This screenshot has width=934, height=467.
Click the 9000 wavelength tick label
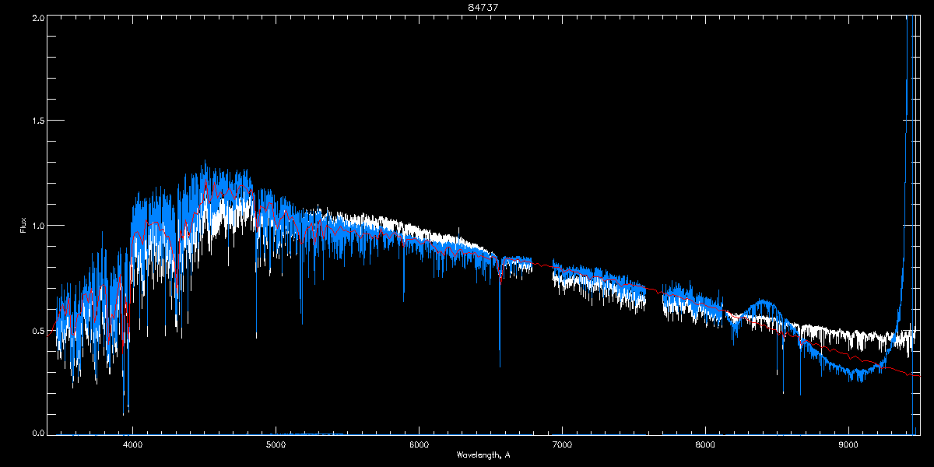[x=848, y=444]
